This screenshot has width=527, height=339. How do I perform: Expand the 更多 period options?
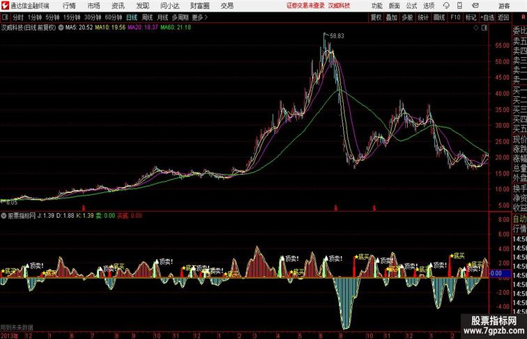click(x=199, y=17)
